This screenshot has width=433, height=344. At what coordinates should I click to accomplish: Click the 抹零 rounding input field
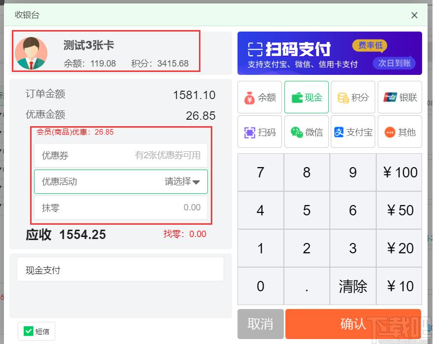tap(121, 207)
